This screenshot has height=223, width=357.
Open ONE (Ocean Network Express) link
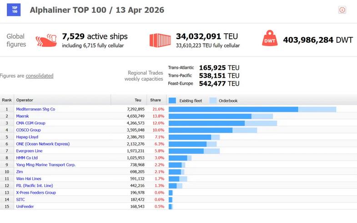click(43, 144)
